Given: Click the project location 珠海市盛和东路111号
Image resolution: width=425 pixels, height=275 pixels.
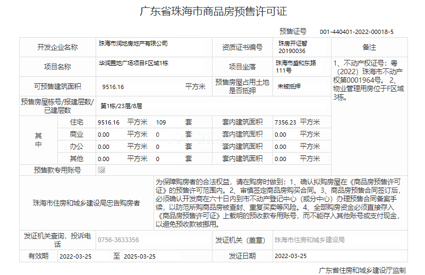Looking at the screenshot, I should [x=295, y=66].
